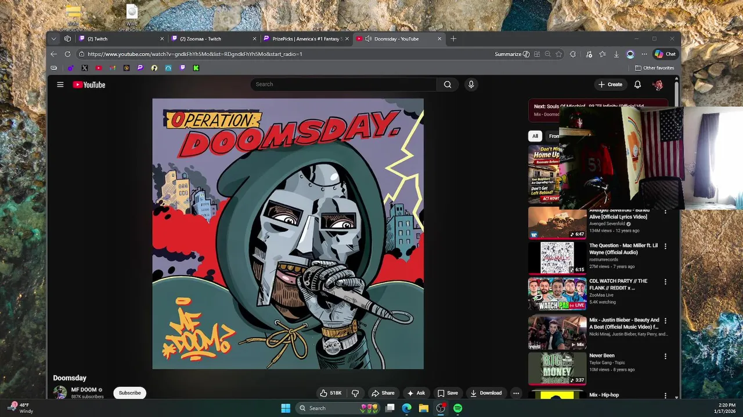Image resolution: width=743 pixels, height=417 pixels.
Task: Open CDL WATCH PARTY live thumbnail
Action: (557, 294)
